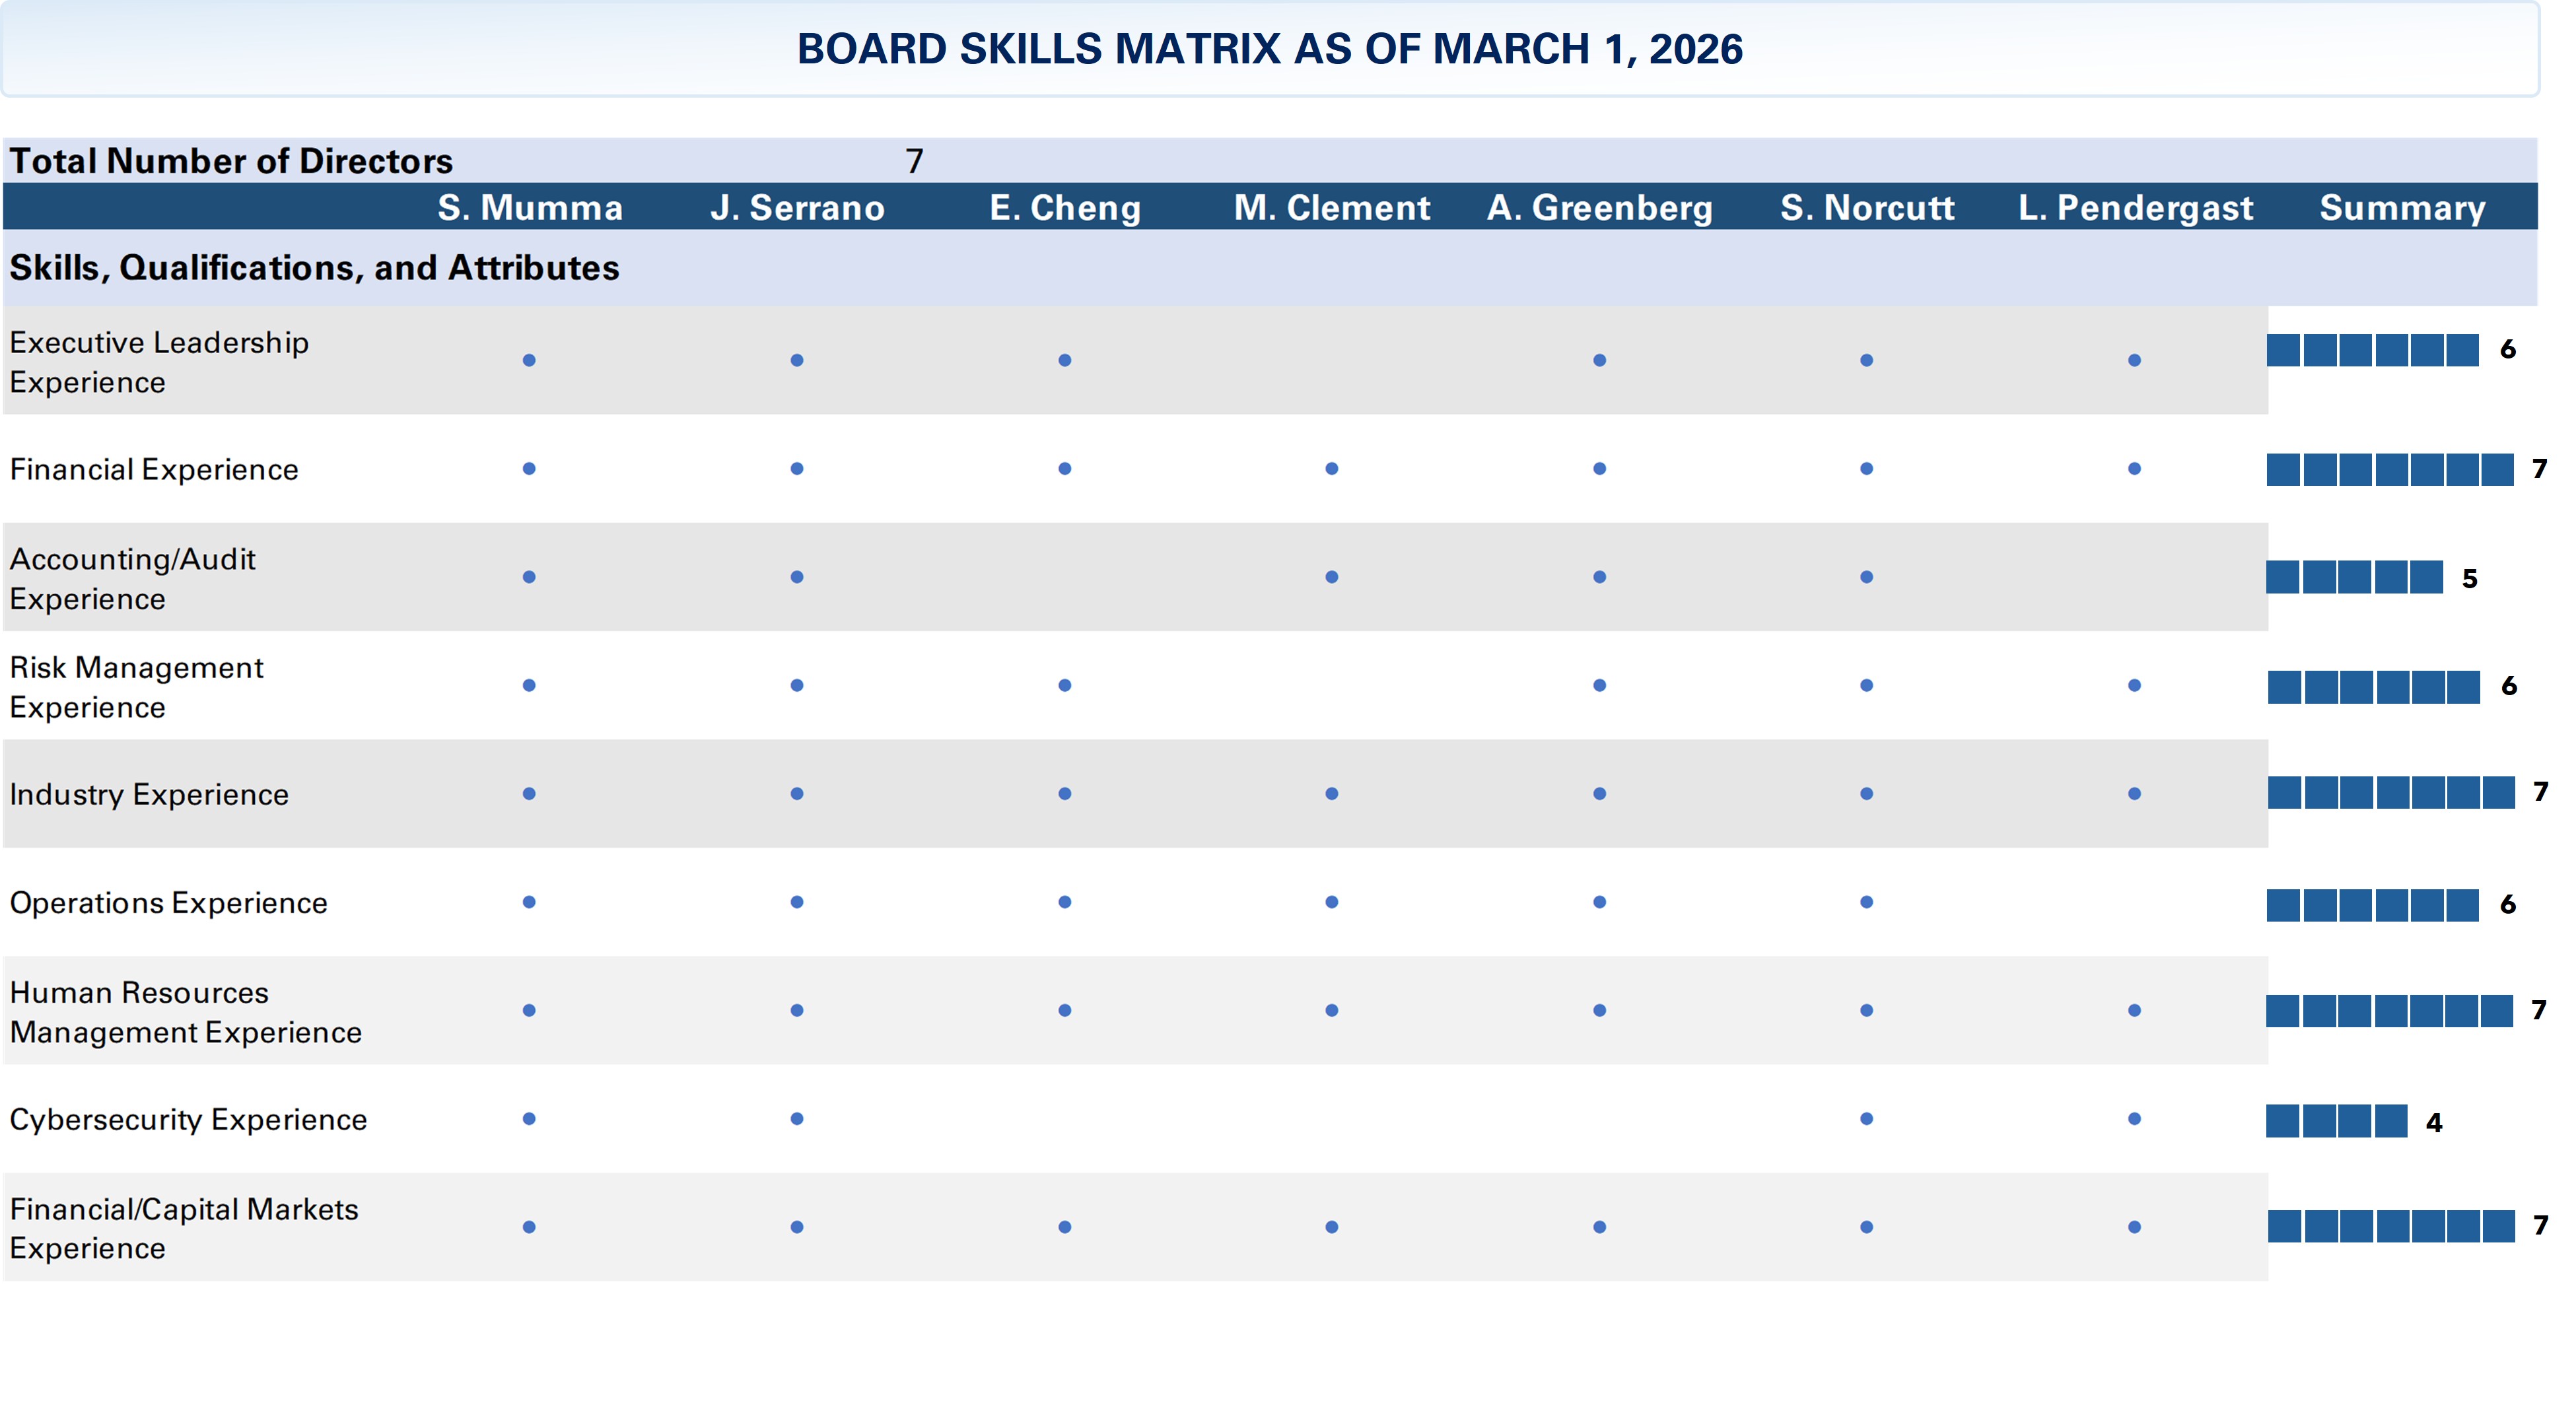
Task: Click Skills, Qualifications, and Attributes heading
Action: [x=314, y=268]
